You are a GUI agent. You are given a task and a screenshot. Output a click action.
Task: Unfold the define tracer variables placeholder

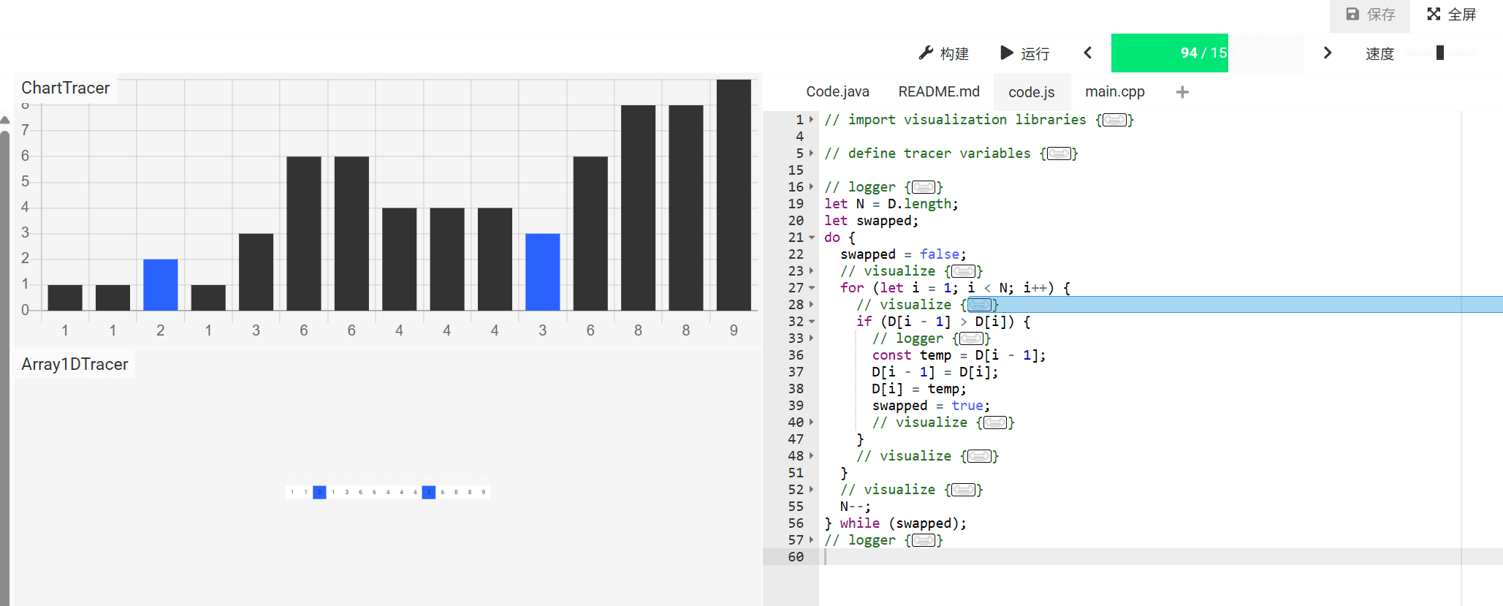1059,154
